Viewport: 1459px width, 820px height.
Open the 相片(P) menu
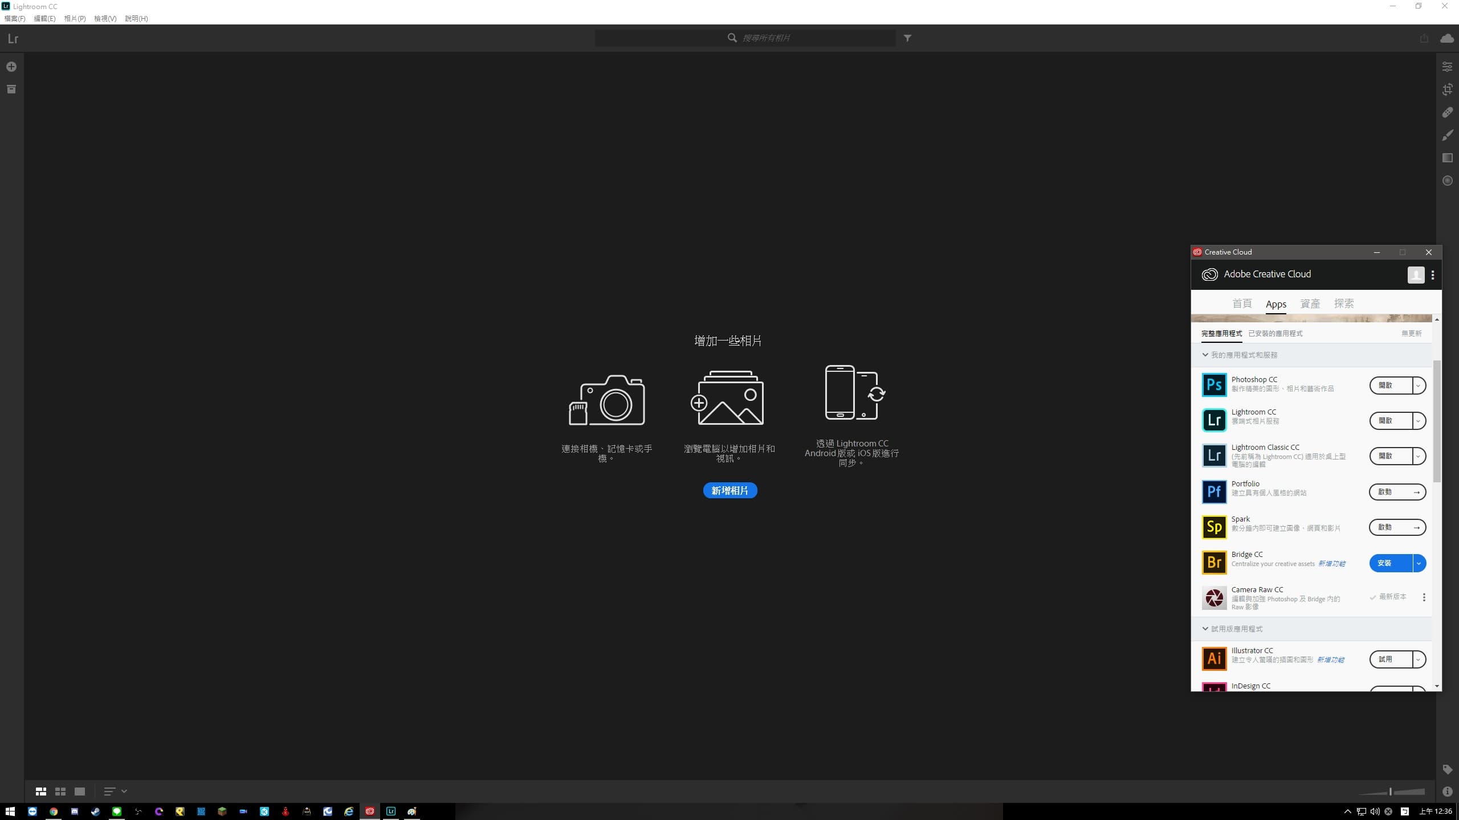click(75, 19)
